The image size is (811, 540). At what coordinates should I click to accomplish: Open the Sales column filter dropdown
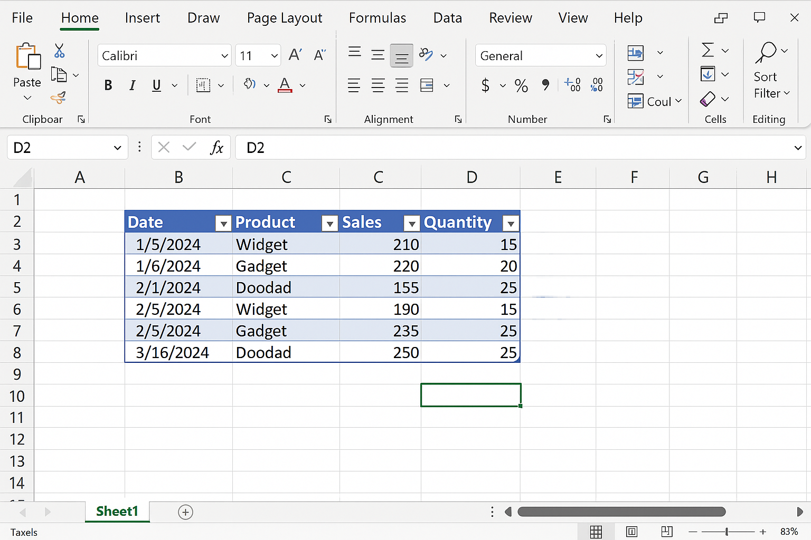point(411,224)
